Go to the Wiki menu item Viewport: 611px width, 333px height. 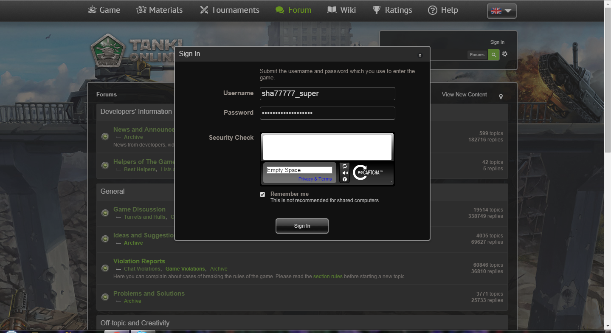tap(341, 10)
